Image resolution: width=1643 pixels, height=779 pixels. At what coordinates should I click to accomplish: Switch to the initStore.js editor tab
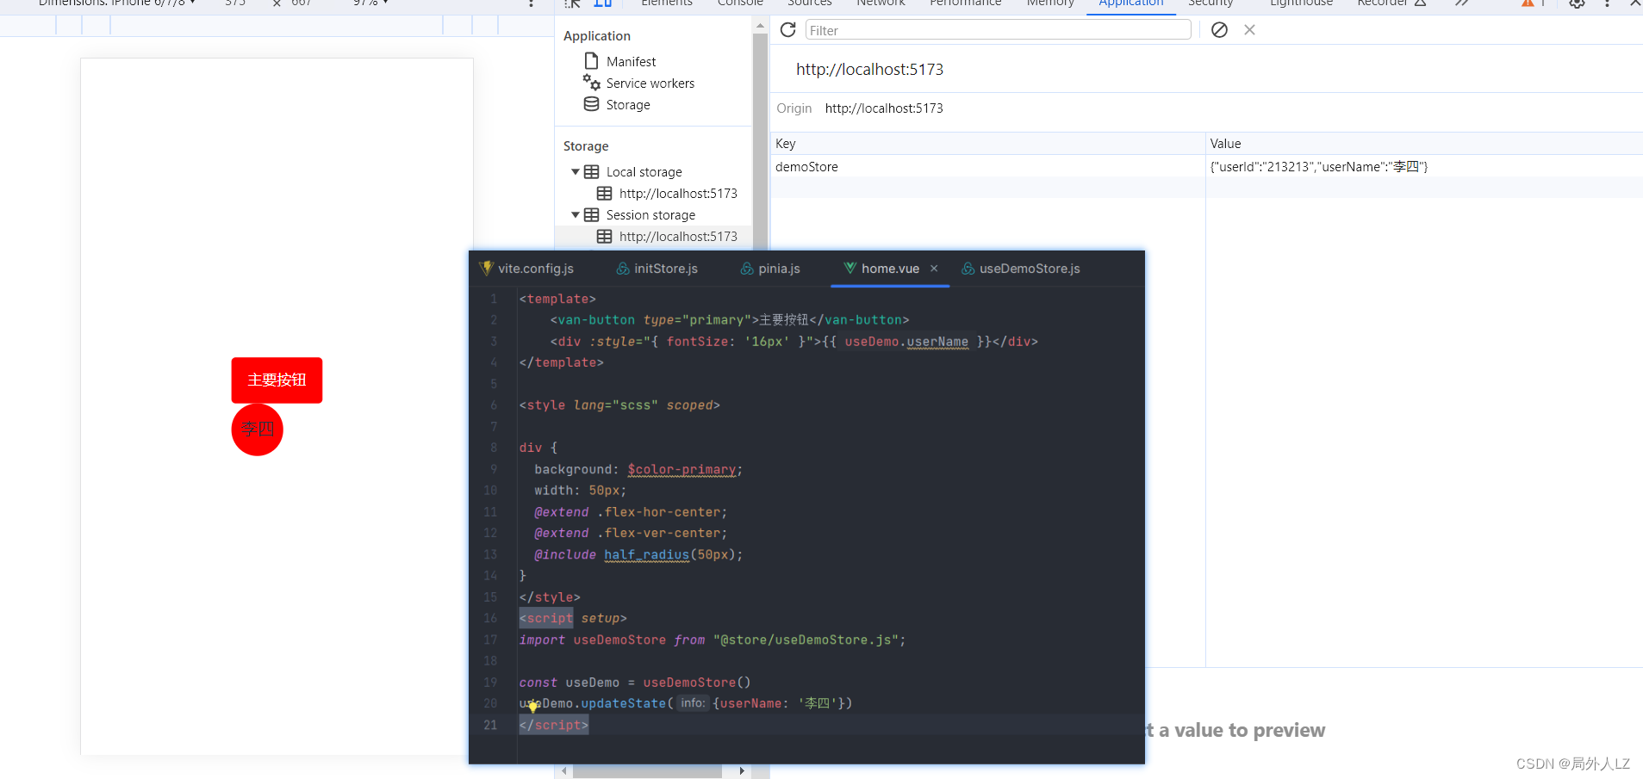click(657, 269)
